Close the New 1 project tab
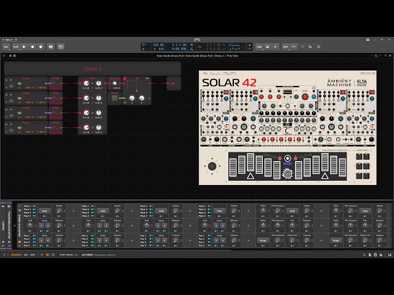This screenshot has height=295, width=394. (16, 39)
